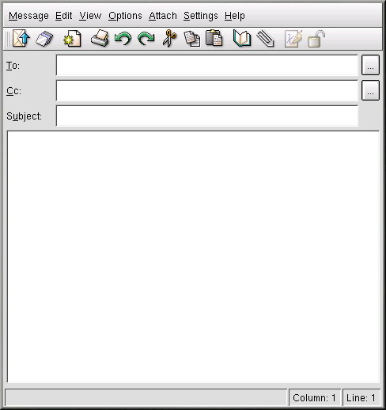386x410 pixels.
Task: Click inside the message body text area
Action: pos(193,256)
